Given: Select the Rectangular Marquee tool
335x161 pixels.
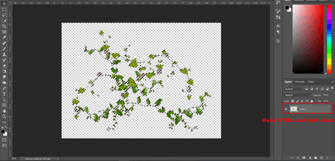Looking at the screenshot, I should [4, 9].
